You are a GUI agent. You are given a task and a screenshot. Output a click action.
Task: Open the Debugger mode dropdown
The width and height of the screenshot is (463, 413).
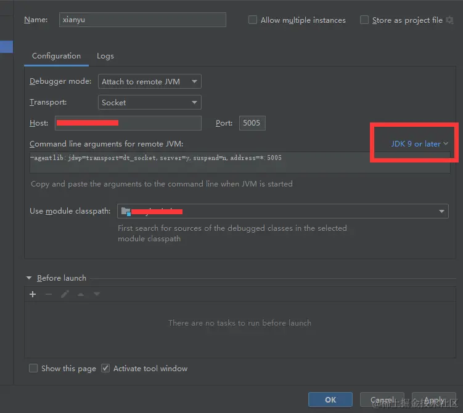click(149, 81)
